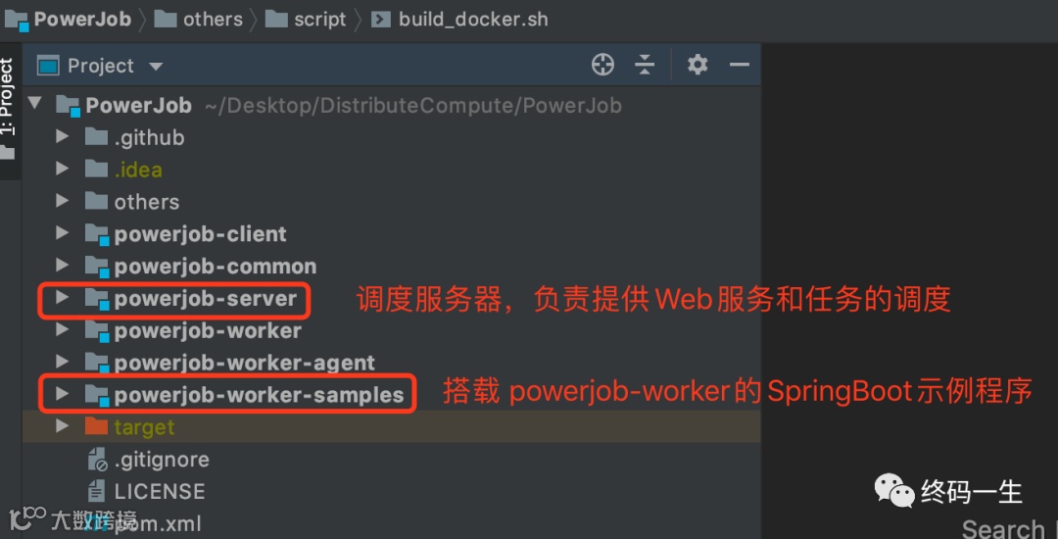Click the LICENSE file icon

point(96,491)
